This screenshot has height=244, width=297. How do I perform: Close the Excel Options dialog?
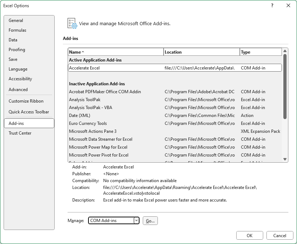click(x=288, y=5)
